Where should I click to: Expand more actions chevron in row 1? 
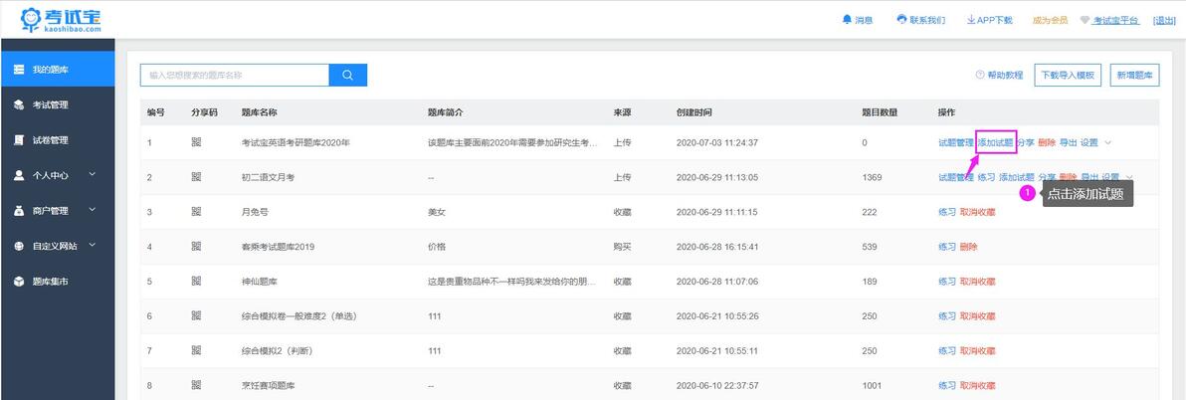tap(1108, 142)
